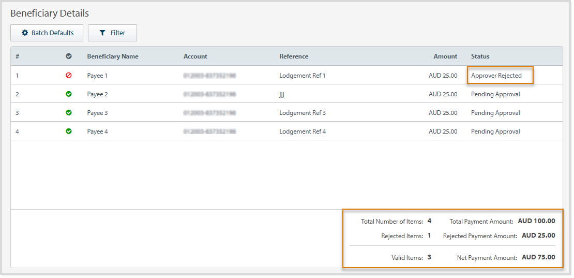Sort by Beneficiary Name column header
The height and width of the screenshot is (278, 574).
pos(113,56)
